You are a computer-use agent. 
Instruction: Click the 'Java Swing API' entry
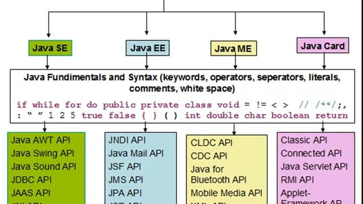pyautogui.click(x=43, y=153)
